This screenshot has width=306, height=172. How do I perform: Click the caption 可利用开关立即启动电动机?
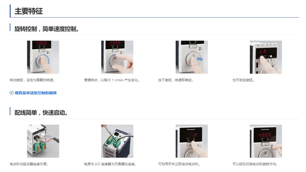click(x=179, y=164)
